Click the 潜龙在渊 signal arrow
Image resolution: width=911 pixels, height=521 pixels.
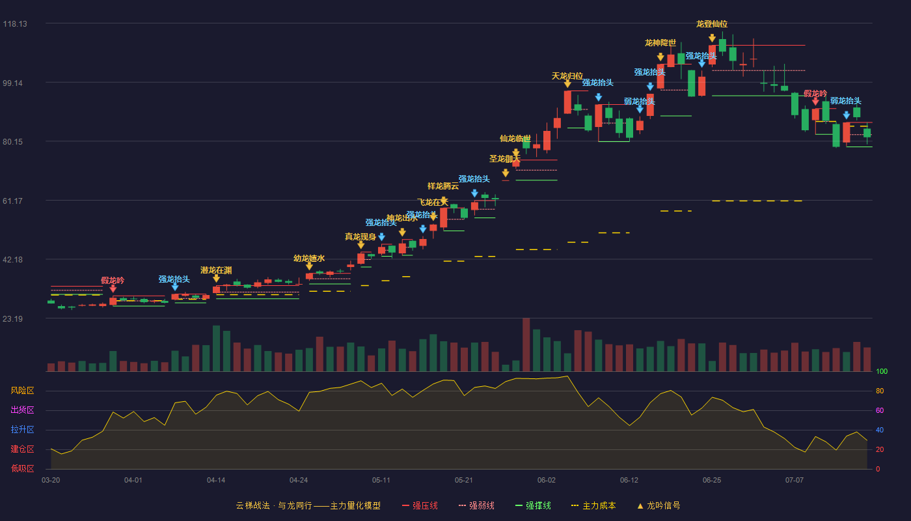click(216, 279)
